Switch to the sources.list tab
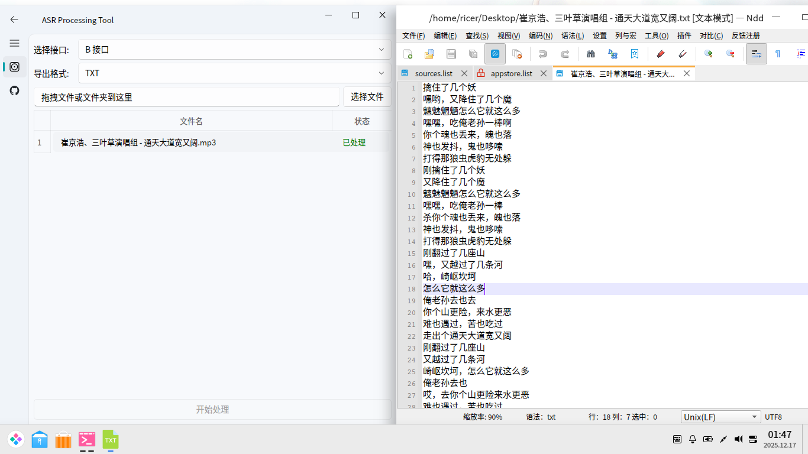The image size is (808, 454). tap(434, 73)
